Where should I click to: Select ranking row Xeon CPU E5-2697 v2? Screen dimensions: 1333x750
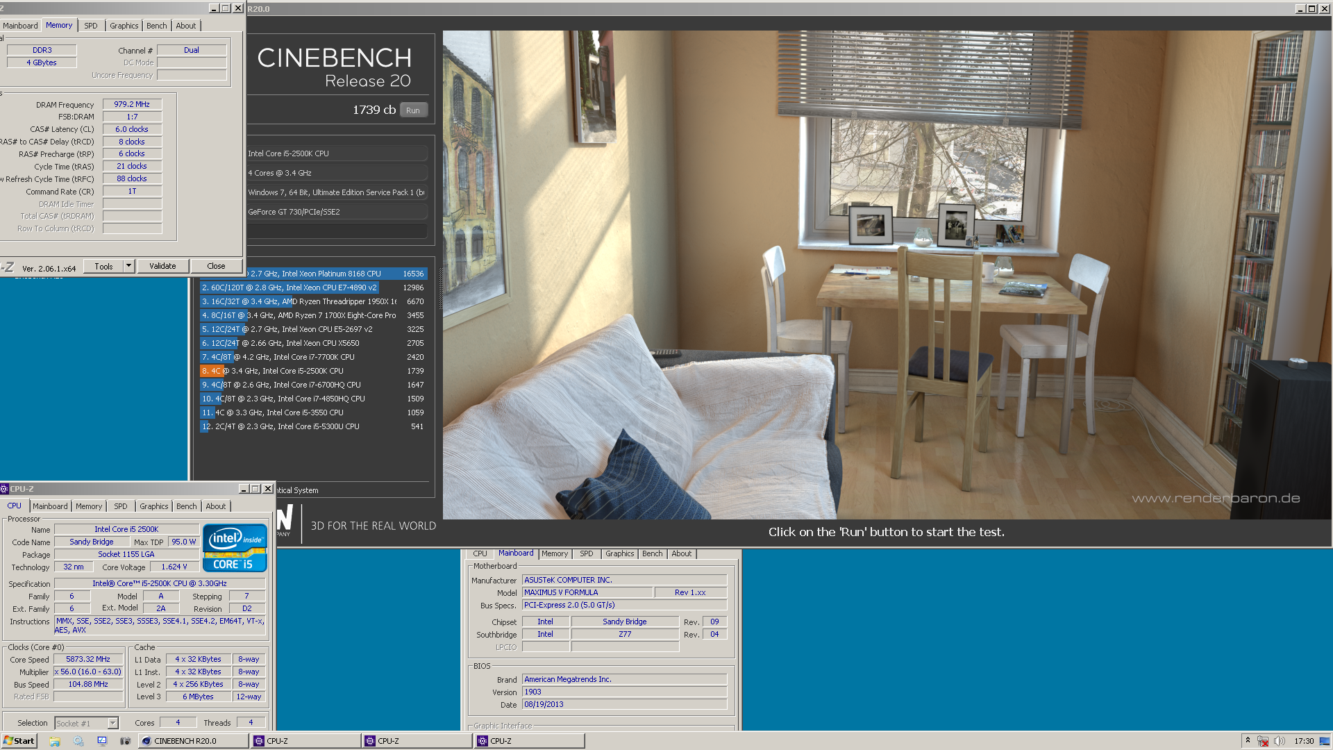[313, 329]
